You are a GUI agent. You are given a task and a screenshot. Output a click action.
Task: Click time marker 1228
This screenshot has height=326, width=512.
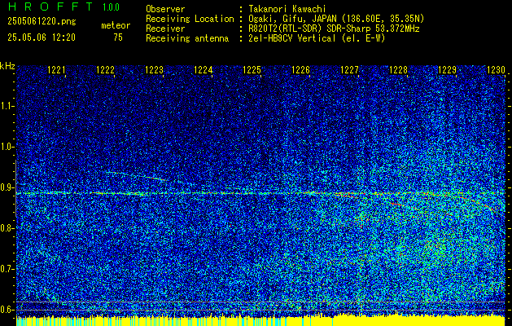point(398,69)
